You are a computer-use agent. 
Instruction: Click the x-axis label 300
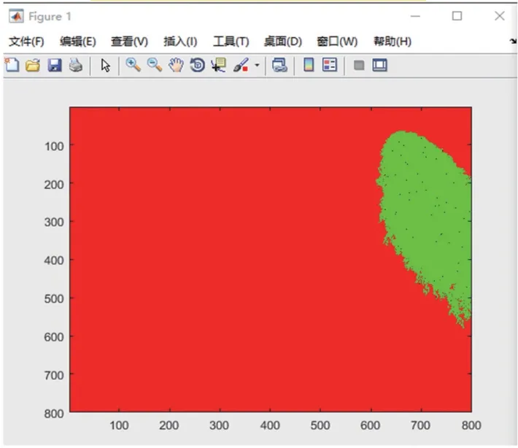click(219, 425)
